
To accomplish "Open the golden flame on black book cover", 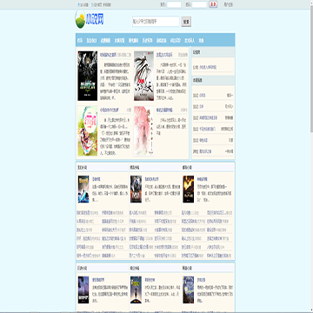I will pyautogui.click(x=189, y=190).
